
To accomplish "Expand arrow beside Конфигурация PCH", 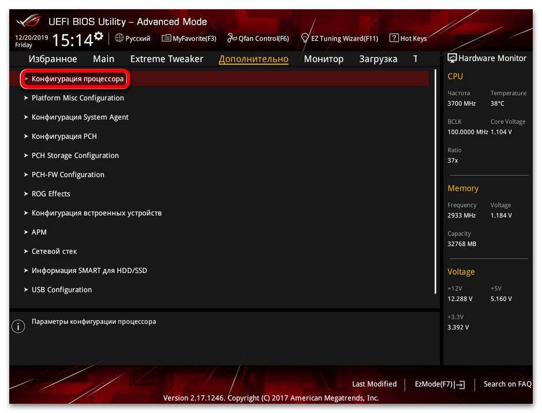I will coord(25,136).
